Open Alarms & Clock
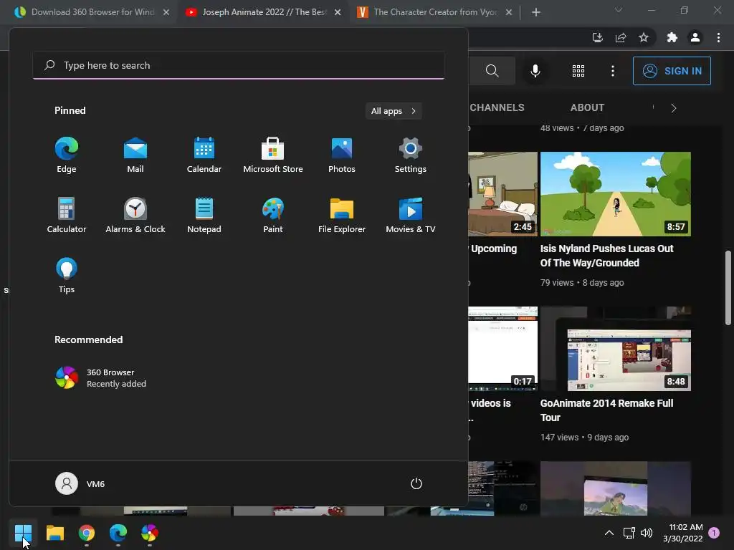Viewport: 734px width, 550px height. [135, 215]
